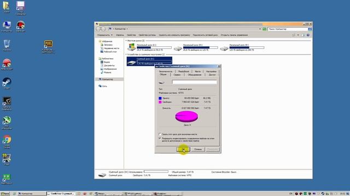350x196 pixels.
Task: Click the Computer desktop icon
Action: tap(7, 26)
